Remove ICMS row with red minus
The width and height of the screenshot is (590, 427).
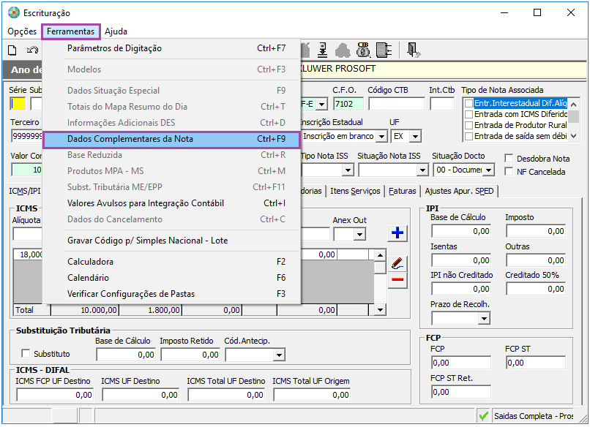pyautogui.click(x=397, y=279)
